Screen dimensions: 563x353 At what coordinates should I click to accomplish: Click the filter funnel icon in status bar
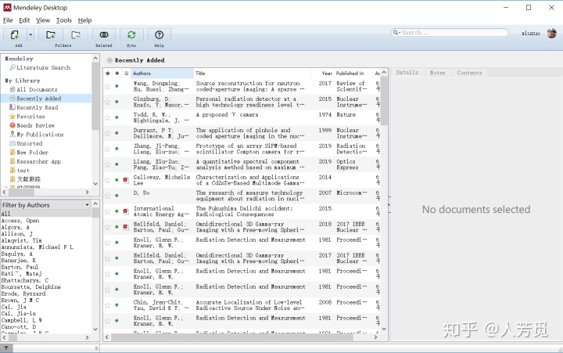6,348
